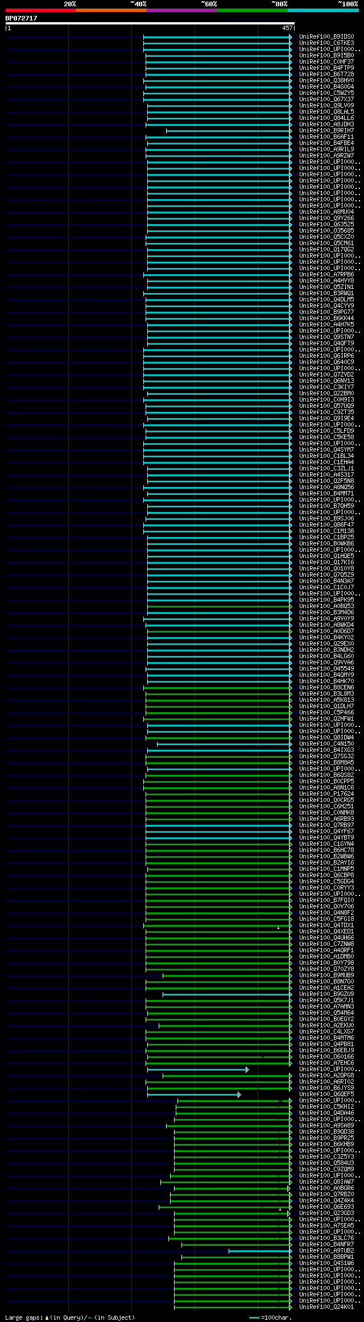This screenshot has height=1322, width=364.
Task: Select UniRef100_B9GZU9 label
Action: coord(326,994)
